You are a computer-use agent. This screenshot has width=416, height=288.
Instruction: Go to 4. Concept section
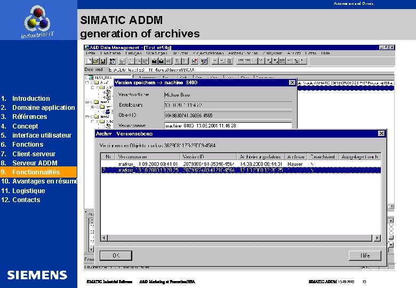point(19,126)
